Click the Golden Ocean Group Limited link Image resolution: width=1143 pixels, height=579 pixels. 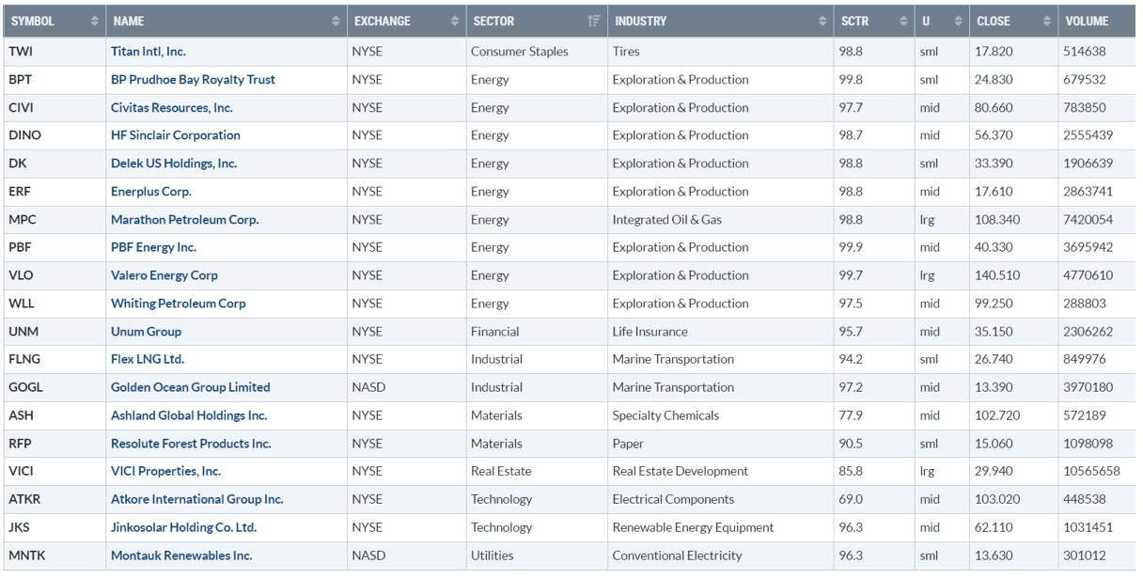point(190,387)
